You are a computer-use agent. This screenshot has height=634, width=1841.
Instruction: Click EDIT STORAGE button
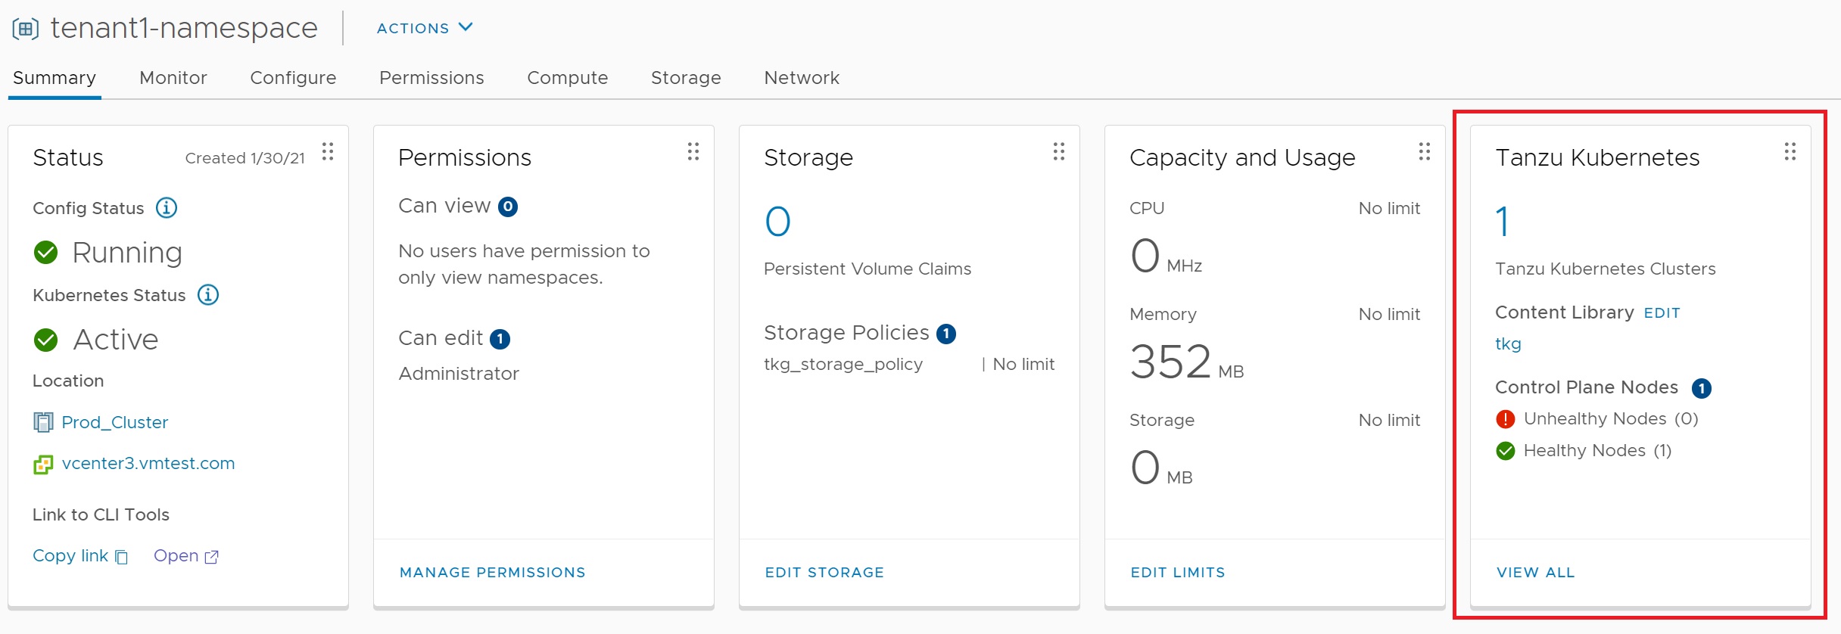pyautogui.click(x=824, y=573)
